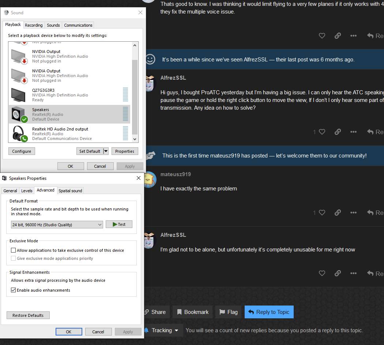This screenshot has height=345, width=384.
Task: Reply to AlfrezSSL's ProATC issue post
Action: (x=375, y=132)
